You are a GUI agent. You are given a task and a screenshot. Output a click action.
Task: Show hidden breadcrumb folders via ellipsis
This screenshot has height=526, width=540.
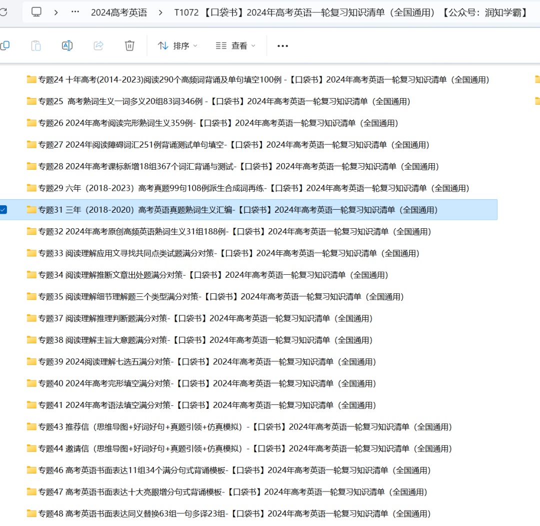click(x=75, y=12)
